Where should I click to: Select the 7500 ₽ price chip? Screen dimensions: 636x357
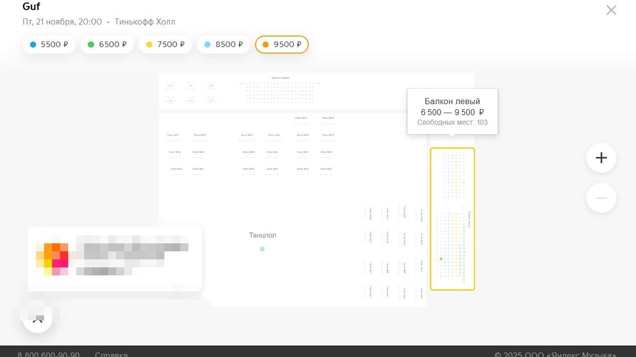pyautogui.click(x=165, y=45)
